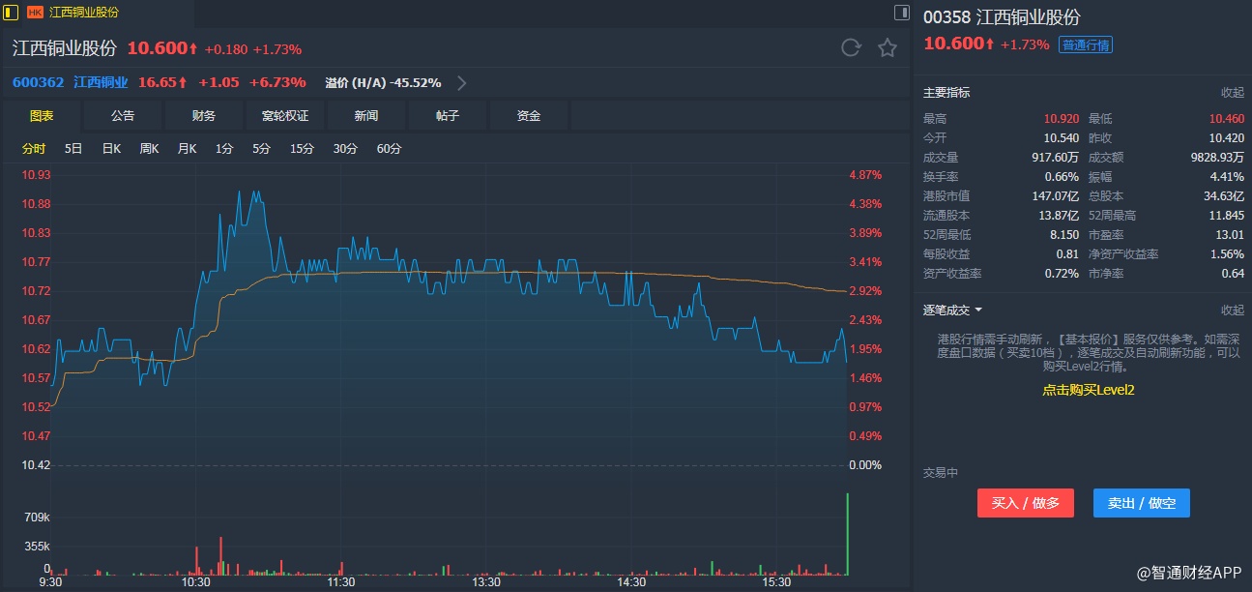Click the tall green closing volume bar

847,534
